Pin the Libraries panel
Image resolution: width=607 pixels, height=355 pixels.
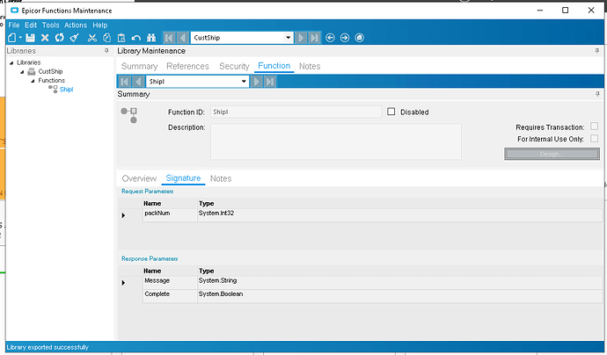106,51
